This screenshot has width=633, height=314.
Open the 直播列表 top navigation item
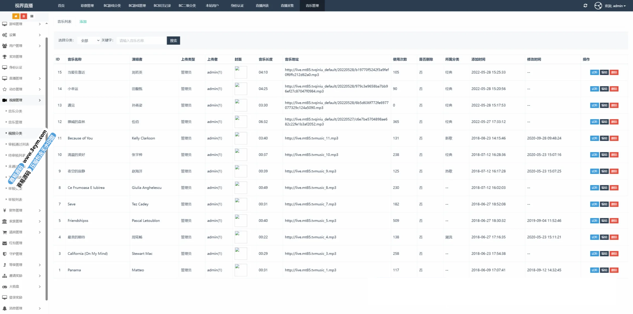point(262,5)
